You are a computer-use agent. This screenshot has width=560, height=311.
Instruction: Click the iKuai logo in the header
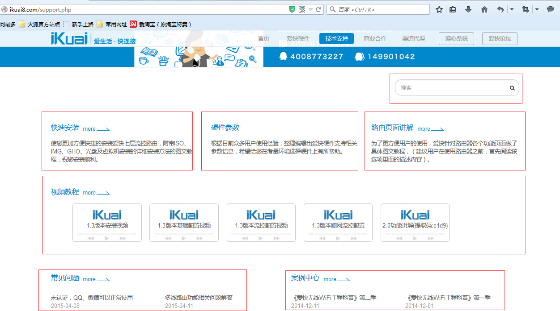pos(69,38)
